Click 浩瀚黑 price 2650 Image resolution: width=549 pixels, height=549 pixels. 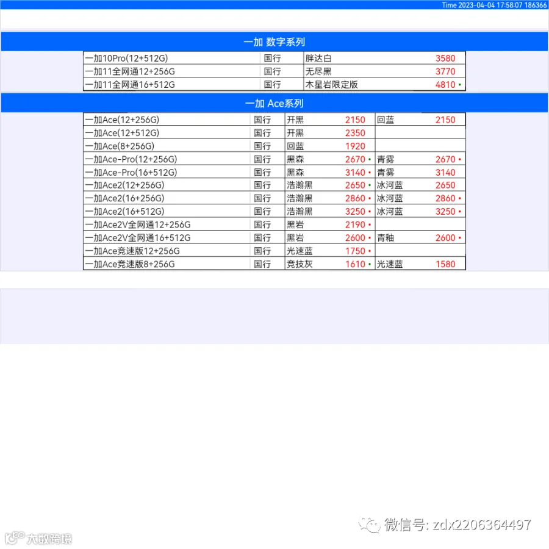coord(355,185)
